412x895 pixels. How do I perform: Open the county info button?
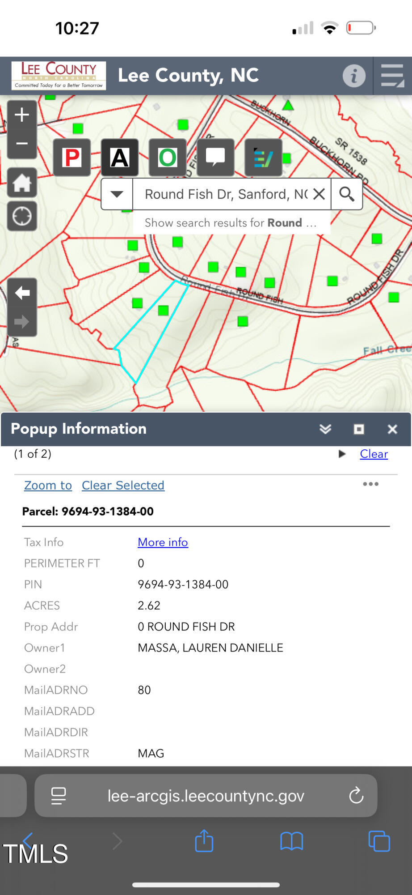coord(354,76)
